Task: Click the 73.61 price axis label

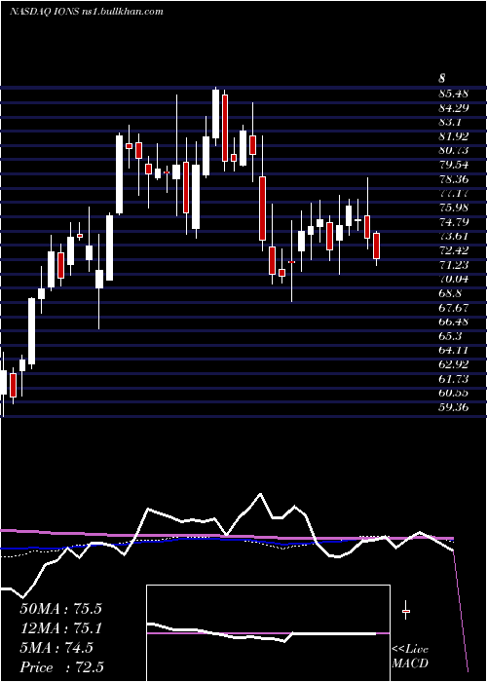Action: click(454, 236)
